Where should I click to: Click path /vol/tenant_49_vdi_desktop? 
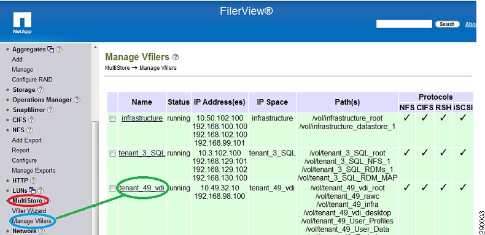tap(347, 213)
